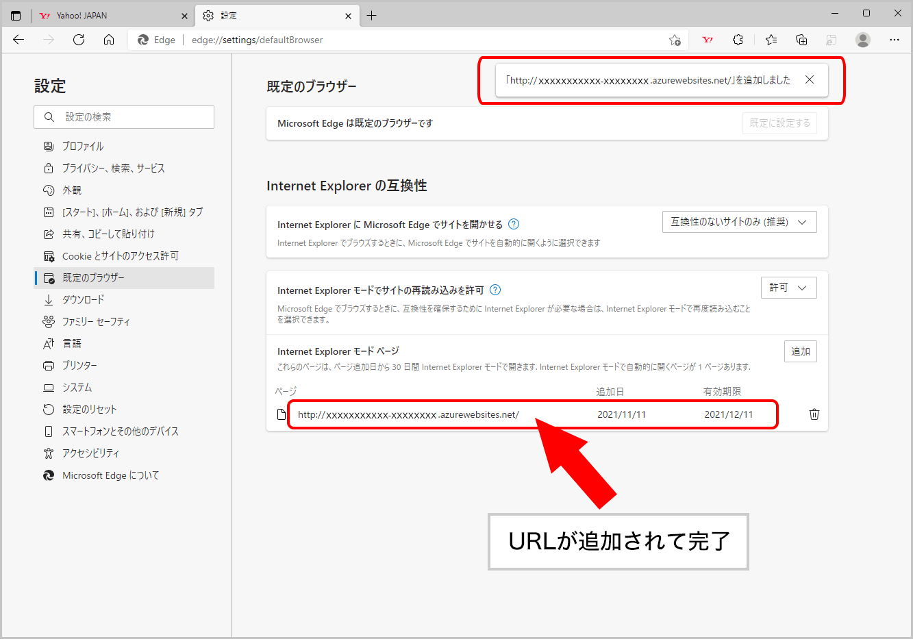Click the help icon beside 再読み込みを許可
913x639 pixels.
[x=495, y=290]
